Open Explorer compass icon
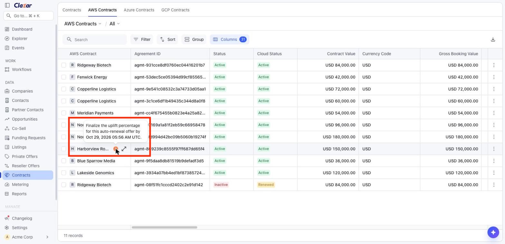Screen dimensions: 505x244 7,39
